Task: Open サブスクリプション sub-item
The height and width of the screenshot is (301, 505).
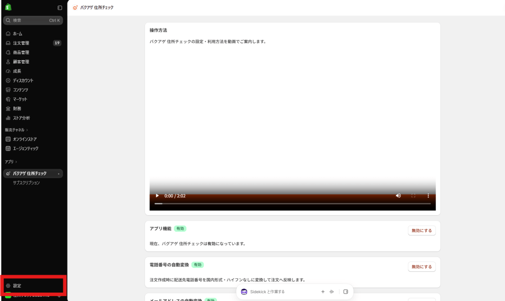Action: 27,183
